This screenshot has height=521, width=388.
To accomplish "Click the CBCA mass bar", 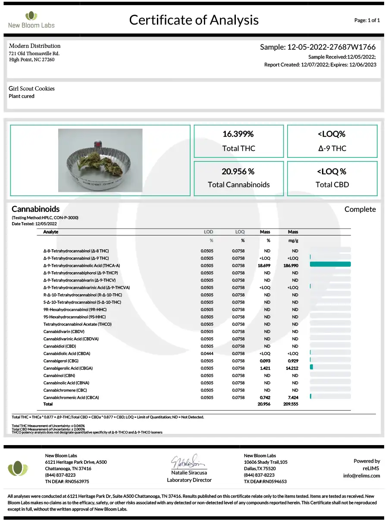I will click(x=311, y=396).
